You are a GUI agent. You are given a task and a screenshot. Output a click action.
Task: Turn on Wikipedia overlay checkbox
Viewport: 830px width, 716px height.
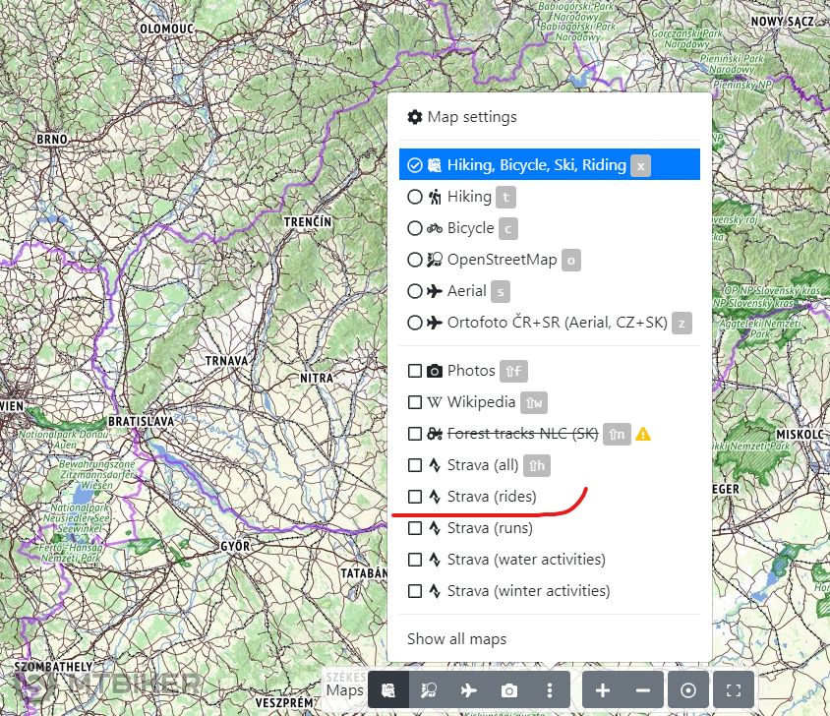pos(415,402)
